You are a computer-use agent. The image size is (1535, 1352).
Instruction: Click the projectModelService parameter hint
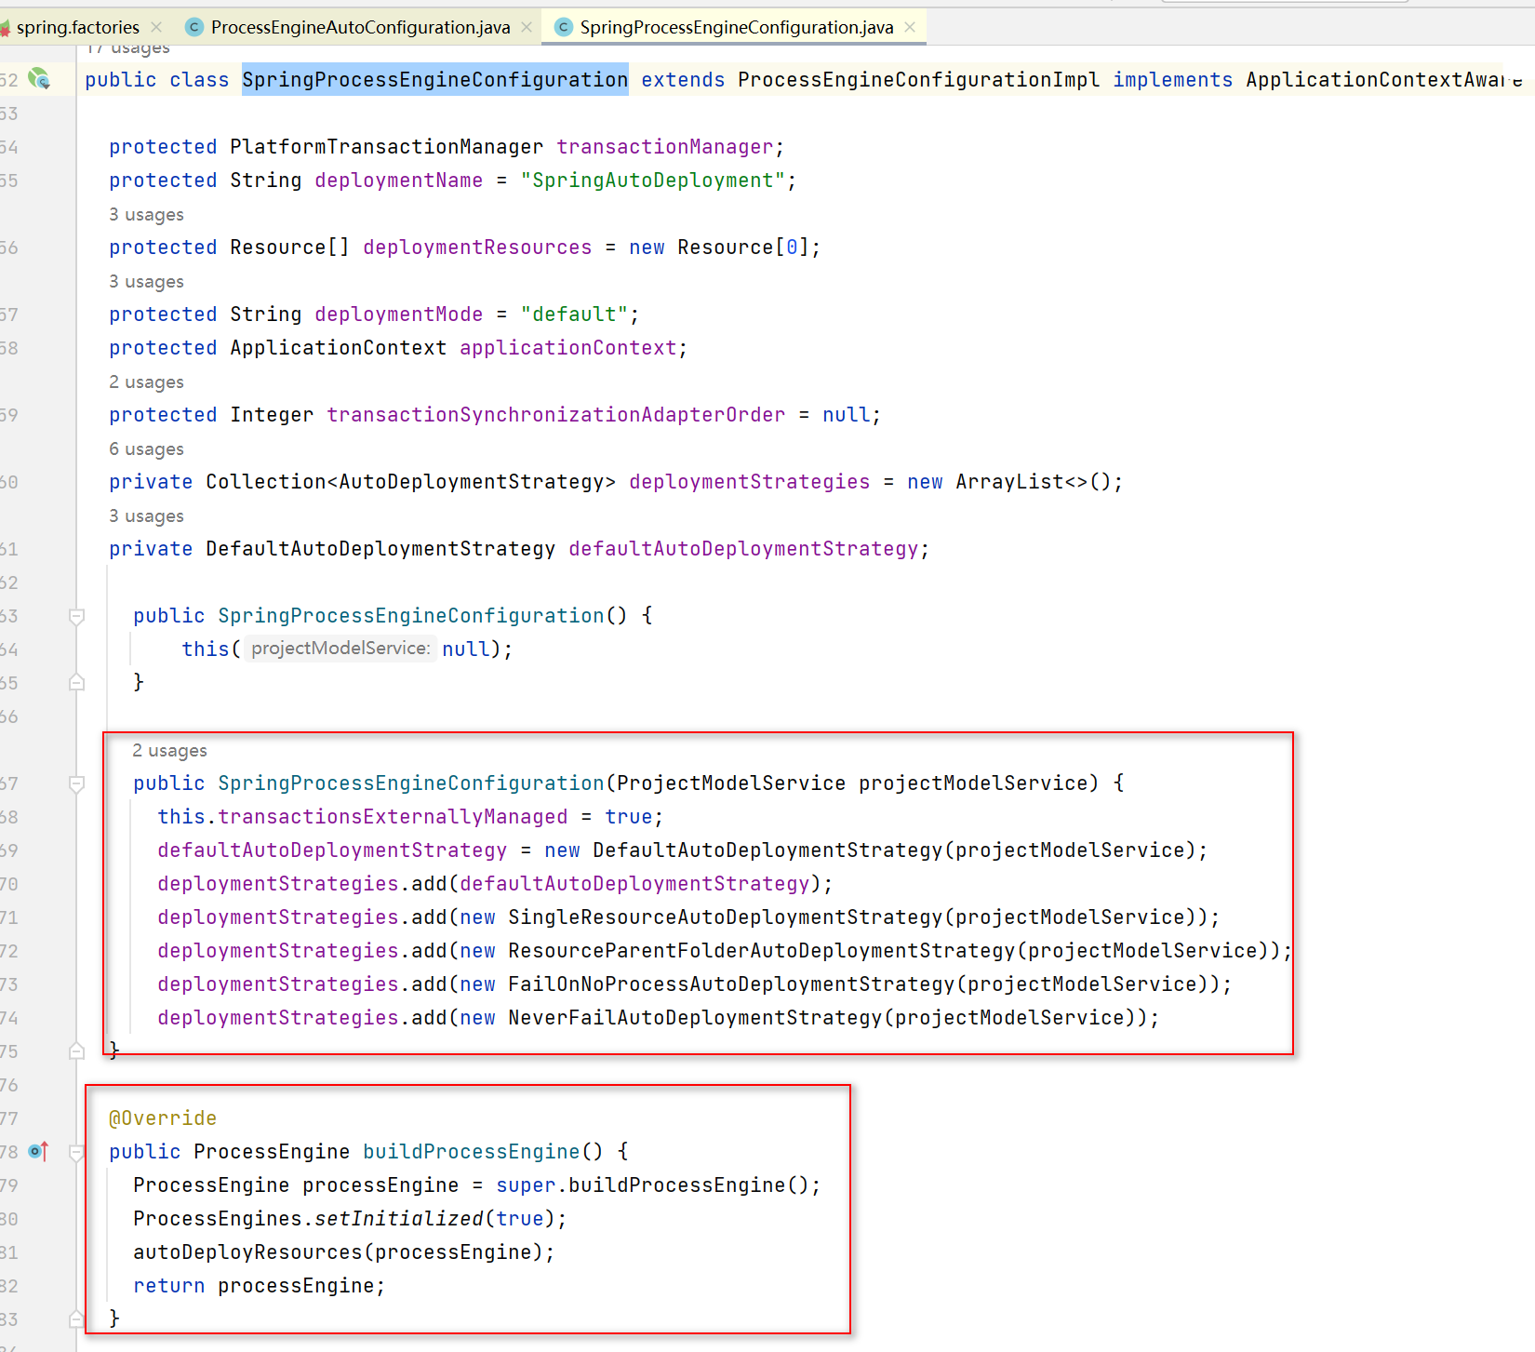point(340,649)
